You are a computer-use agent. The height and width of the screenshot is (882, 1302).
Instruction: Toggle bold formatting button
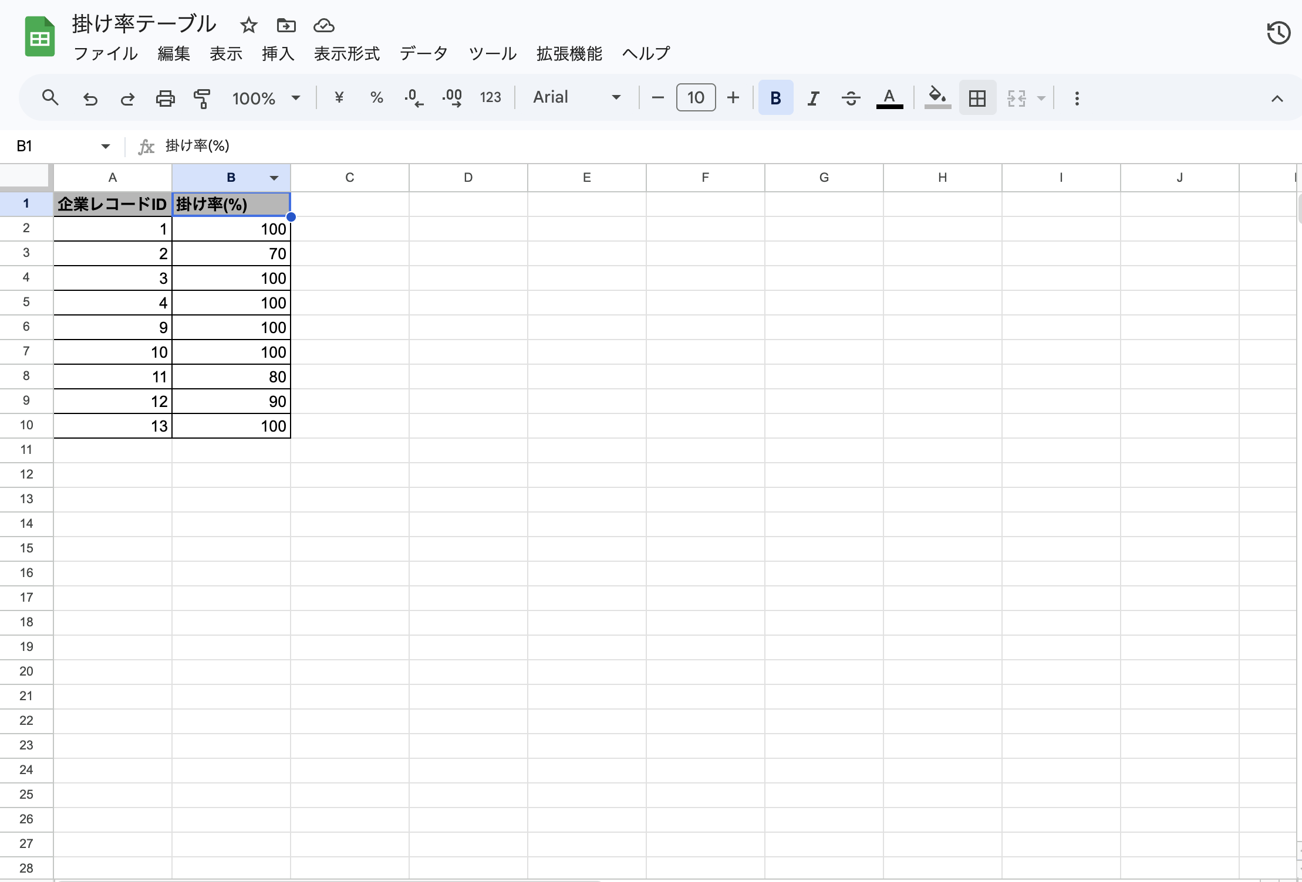pos(775,98)
